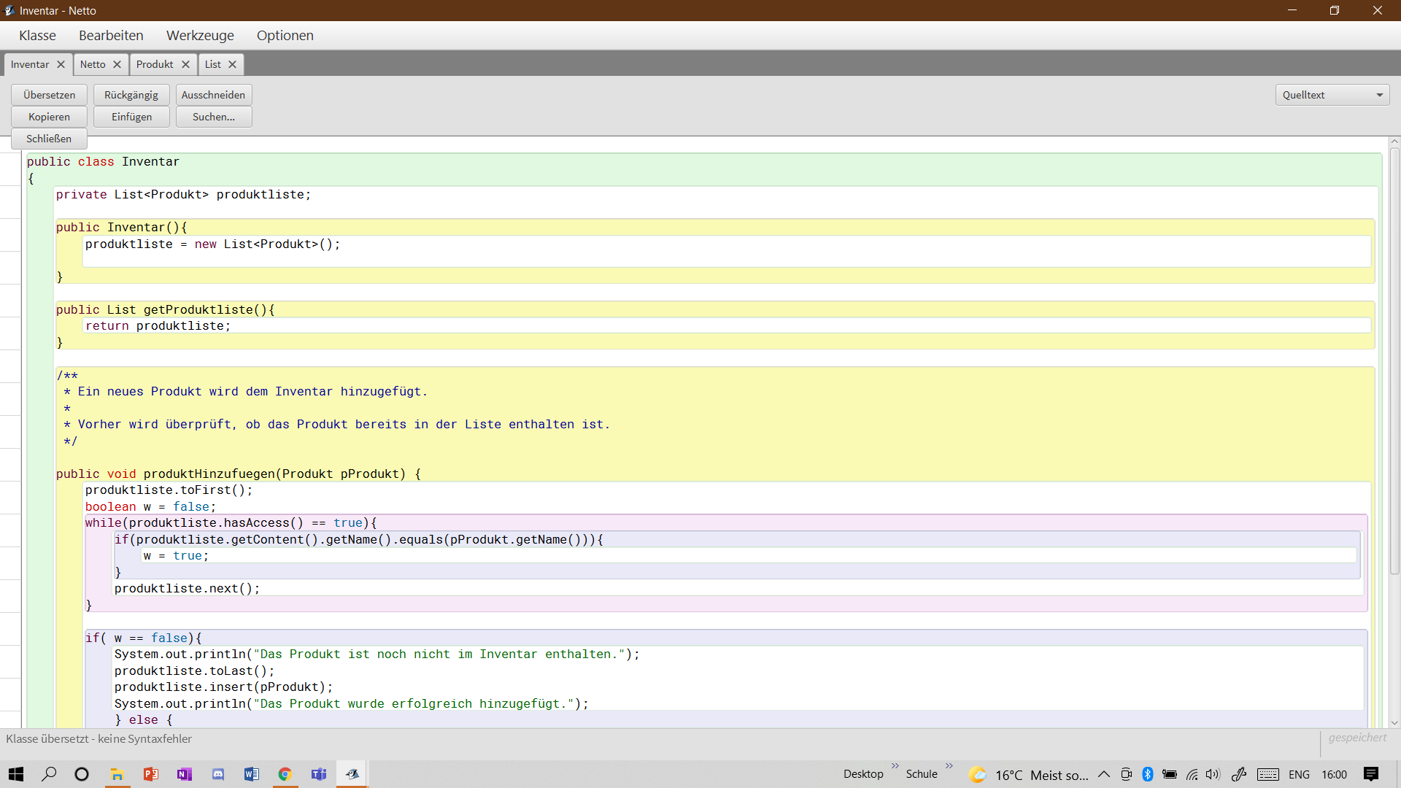The height and width of the screenshot is (788, 1401).
Task: Show hidden system tray icons
Action: click(1104, 774)
